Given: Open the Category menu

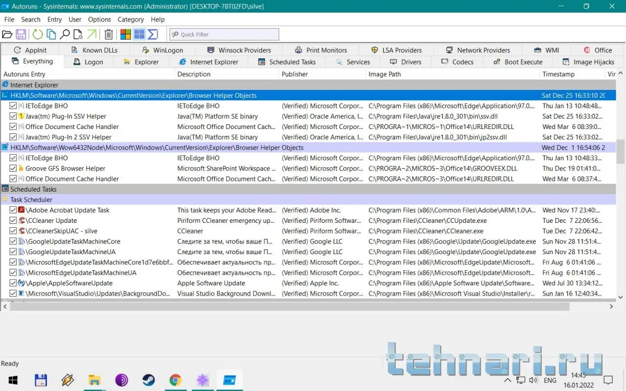Looking at the screenshot, I should coord(131,20).
